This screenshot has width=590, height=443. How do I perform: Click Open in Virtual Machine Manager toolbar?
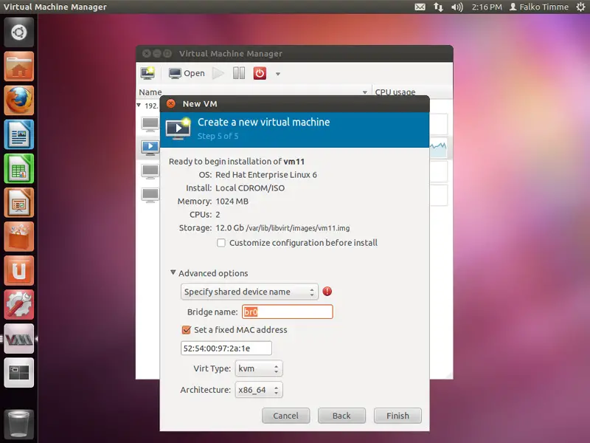point(187,73)
